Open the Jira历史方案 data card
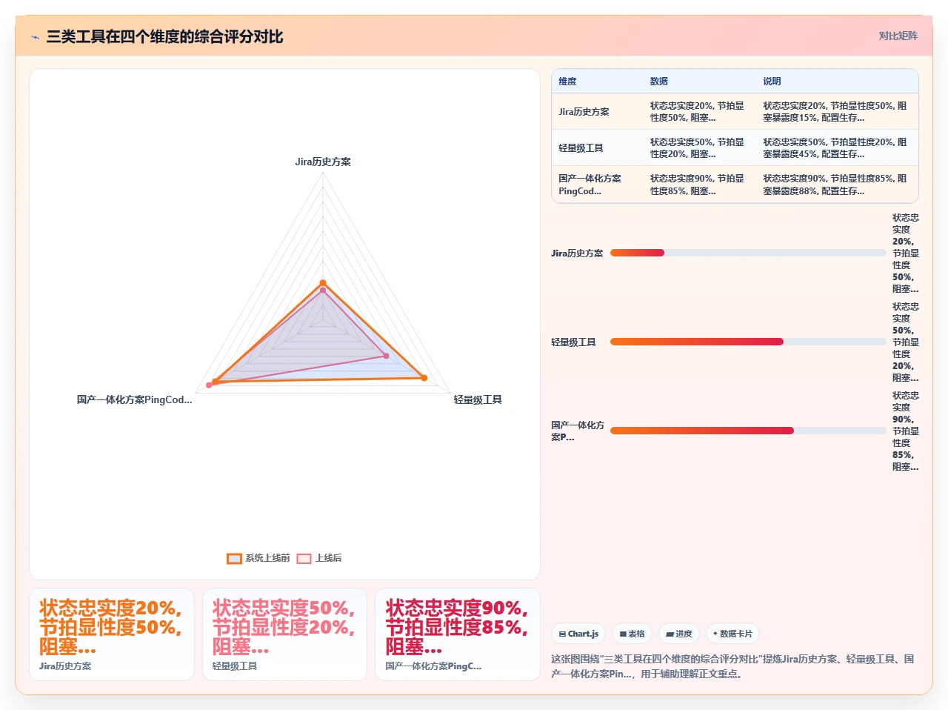Image resolution: width=948 pixels, height=710 pixels. (x=112, y=634)
